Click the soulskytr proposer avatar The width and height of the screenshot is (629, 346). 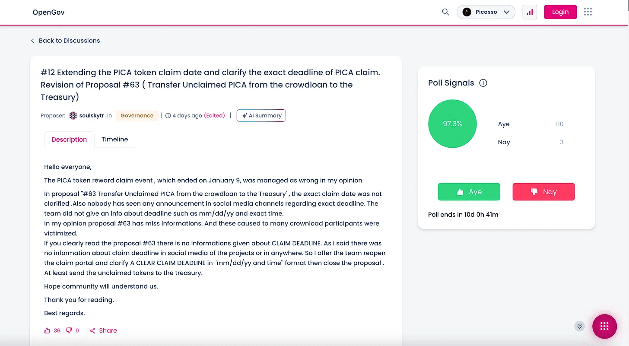coord(73,115)
